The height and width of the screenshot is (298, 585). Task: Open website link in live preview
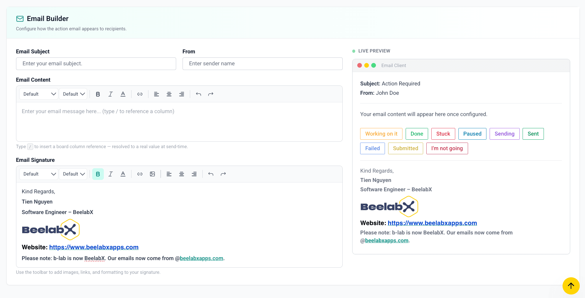click(x=432, y=223)
